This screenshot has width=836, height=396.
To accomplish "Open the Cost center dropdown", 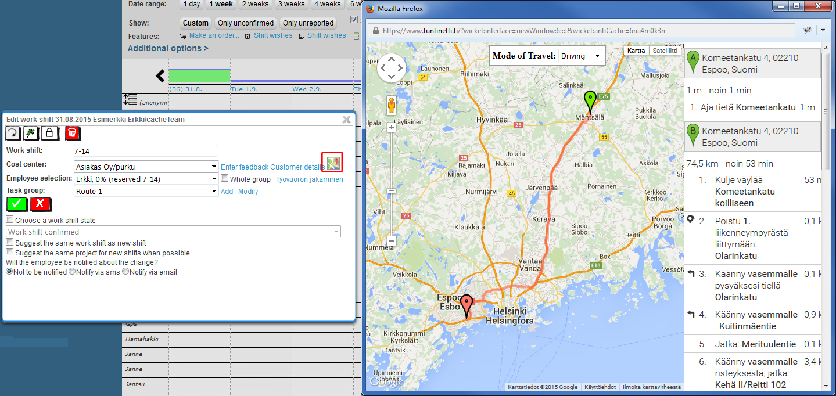I will (x=146, y=167).
